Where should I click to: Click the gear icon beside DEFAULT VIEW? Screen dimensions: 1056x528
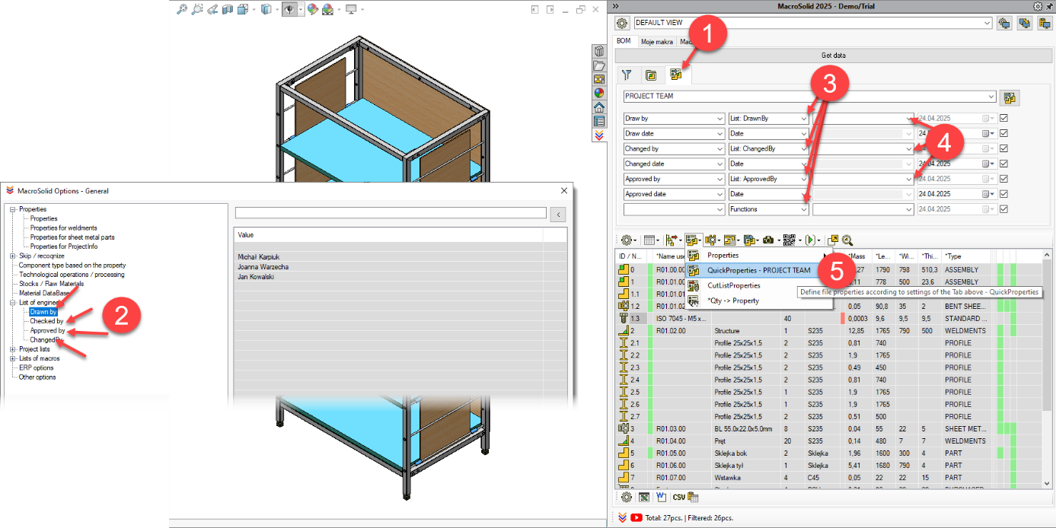623,24
